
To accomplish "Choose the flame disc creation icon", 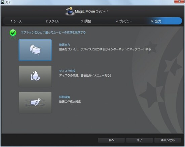I will click(x=35, y=76).
